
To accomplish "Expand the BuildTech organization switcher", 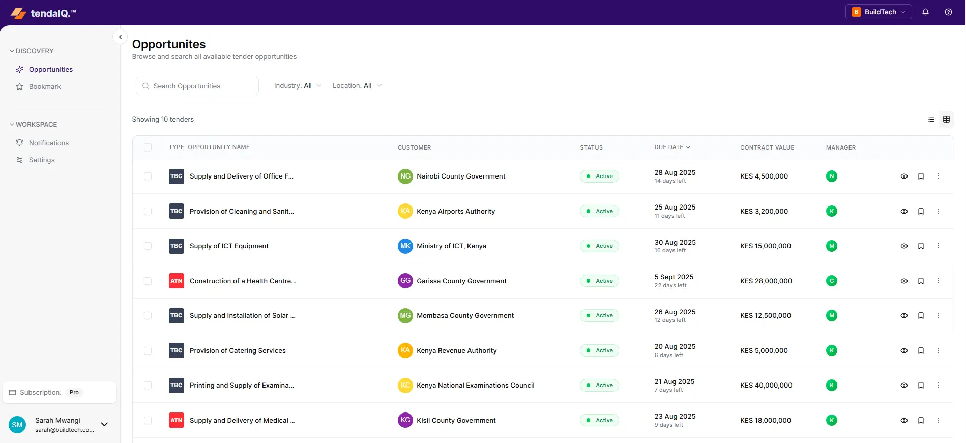I will point(879,12).
